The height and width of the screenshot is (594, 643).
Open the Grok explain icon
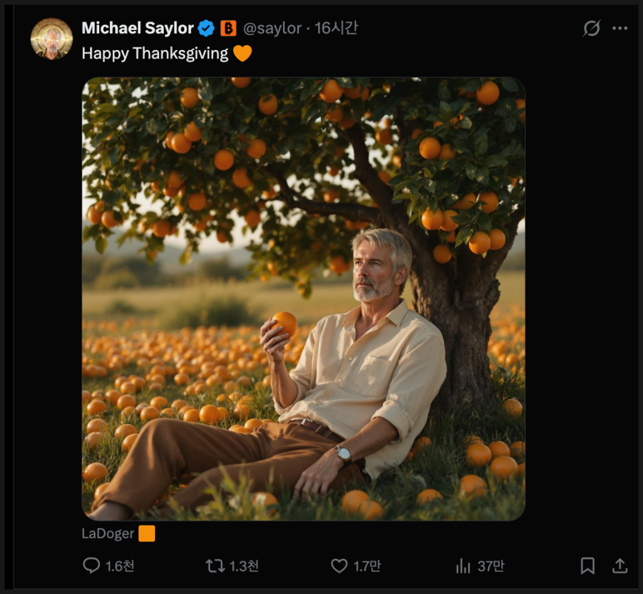(591, 28)
